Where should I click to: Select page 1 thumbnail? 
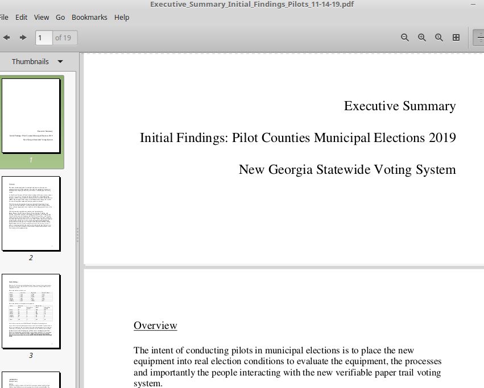pos(31,116)
